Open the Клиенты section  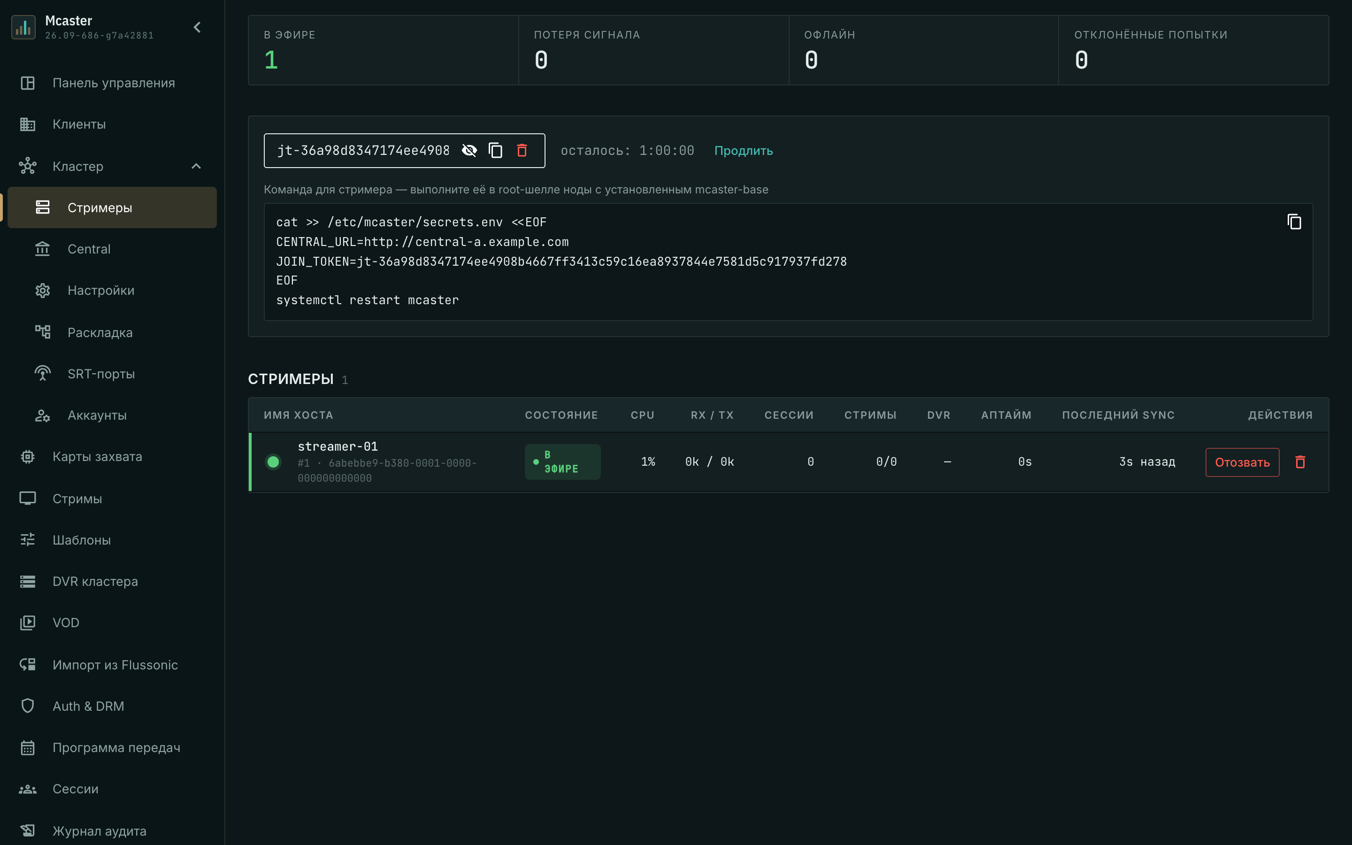112,124
